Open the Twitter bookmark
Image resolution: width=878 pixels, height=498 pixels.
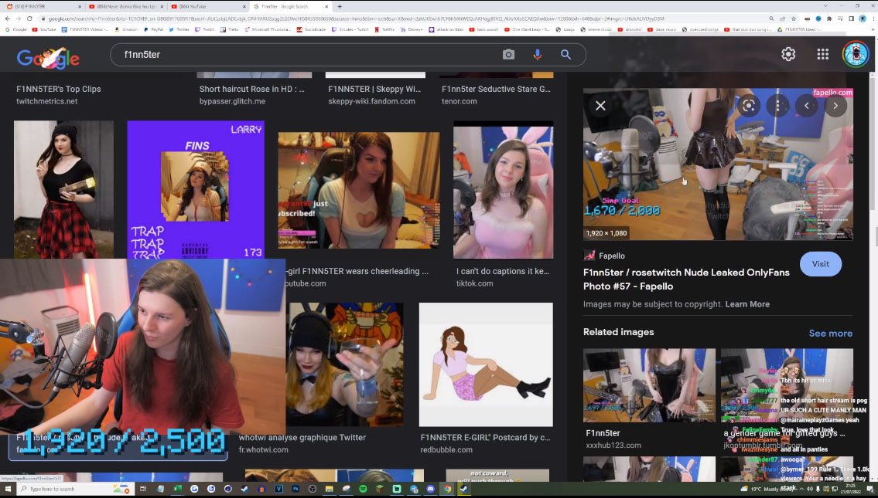point(179,29)
